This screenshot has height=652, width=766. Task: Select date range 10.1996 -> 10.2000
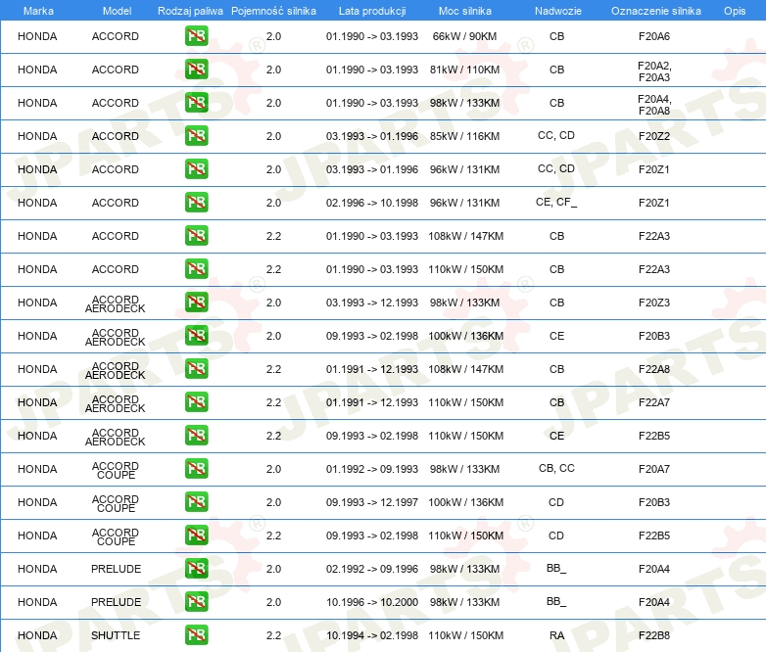click(372, 602)
